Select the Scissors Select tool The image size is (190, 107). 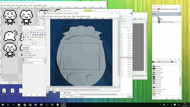[35, 32]
